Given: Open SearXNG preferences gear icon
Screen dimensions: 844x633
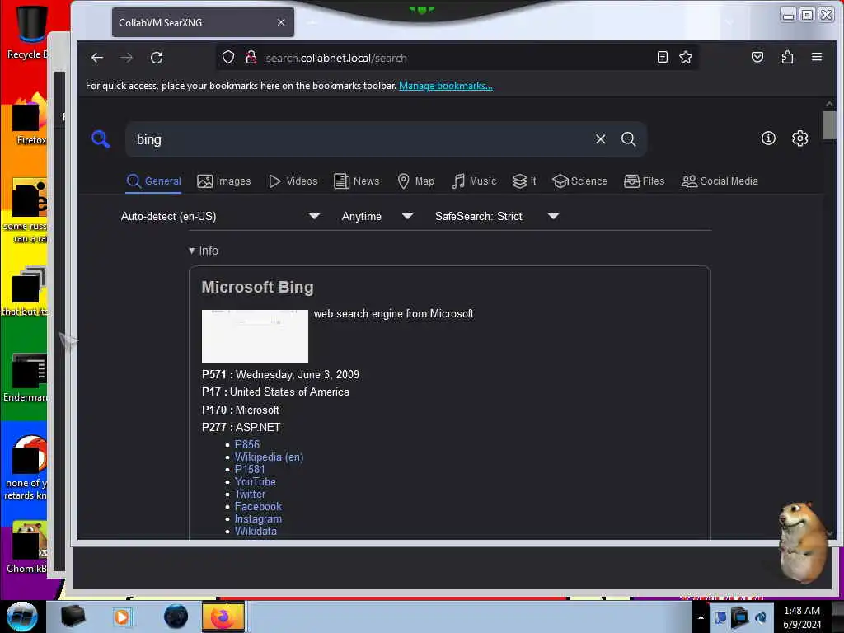Looking at the screenshot, I should click(x=799, y=138).
